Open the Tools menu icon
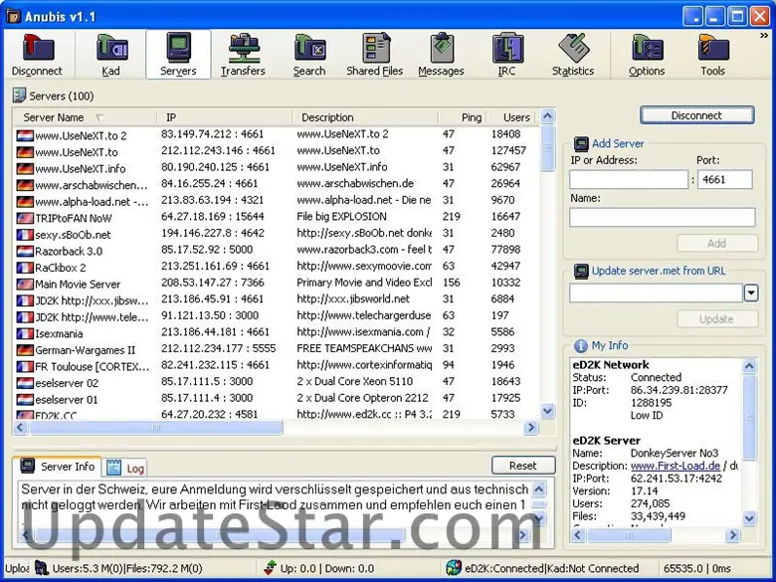This screenshot has width=776, height=582. coord(712,55)
